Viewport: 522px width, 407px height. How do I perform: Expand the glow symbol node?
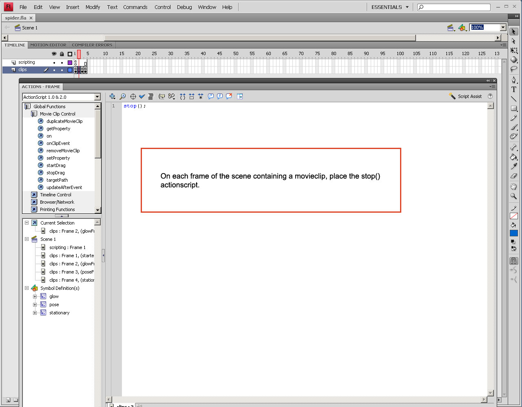(35, 297)
